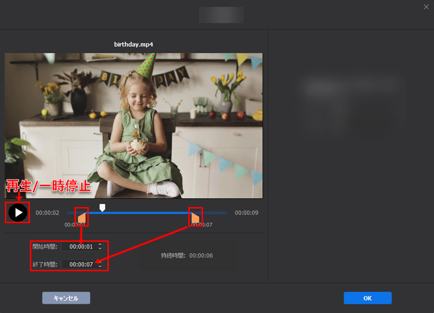434x313 pixels.
Task: Increase the end time with up arrow
Action: pos(100,262)
